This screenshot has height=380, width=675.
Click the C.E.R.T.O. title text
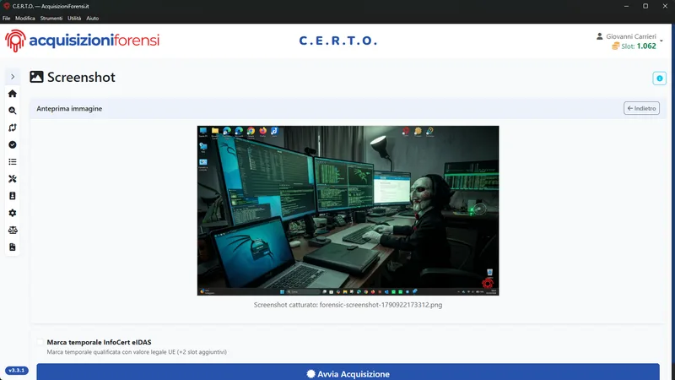(338, 41)
